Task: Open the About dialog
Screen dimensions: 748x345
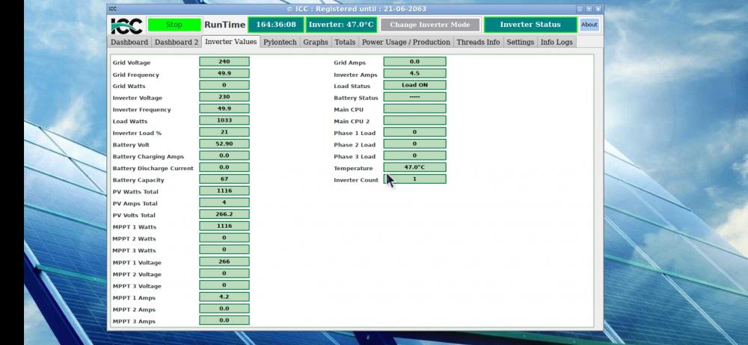Action: coord(589,25)
